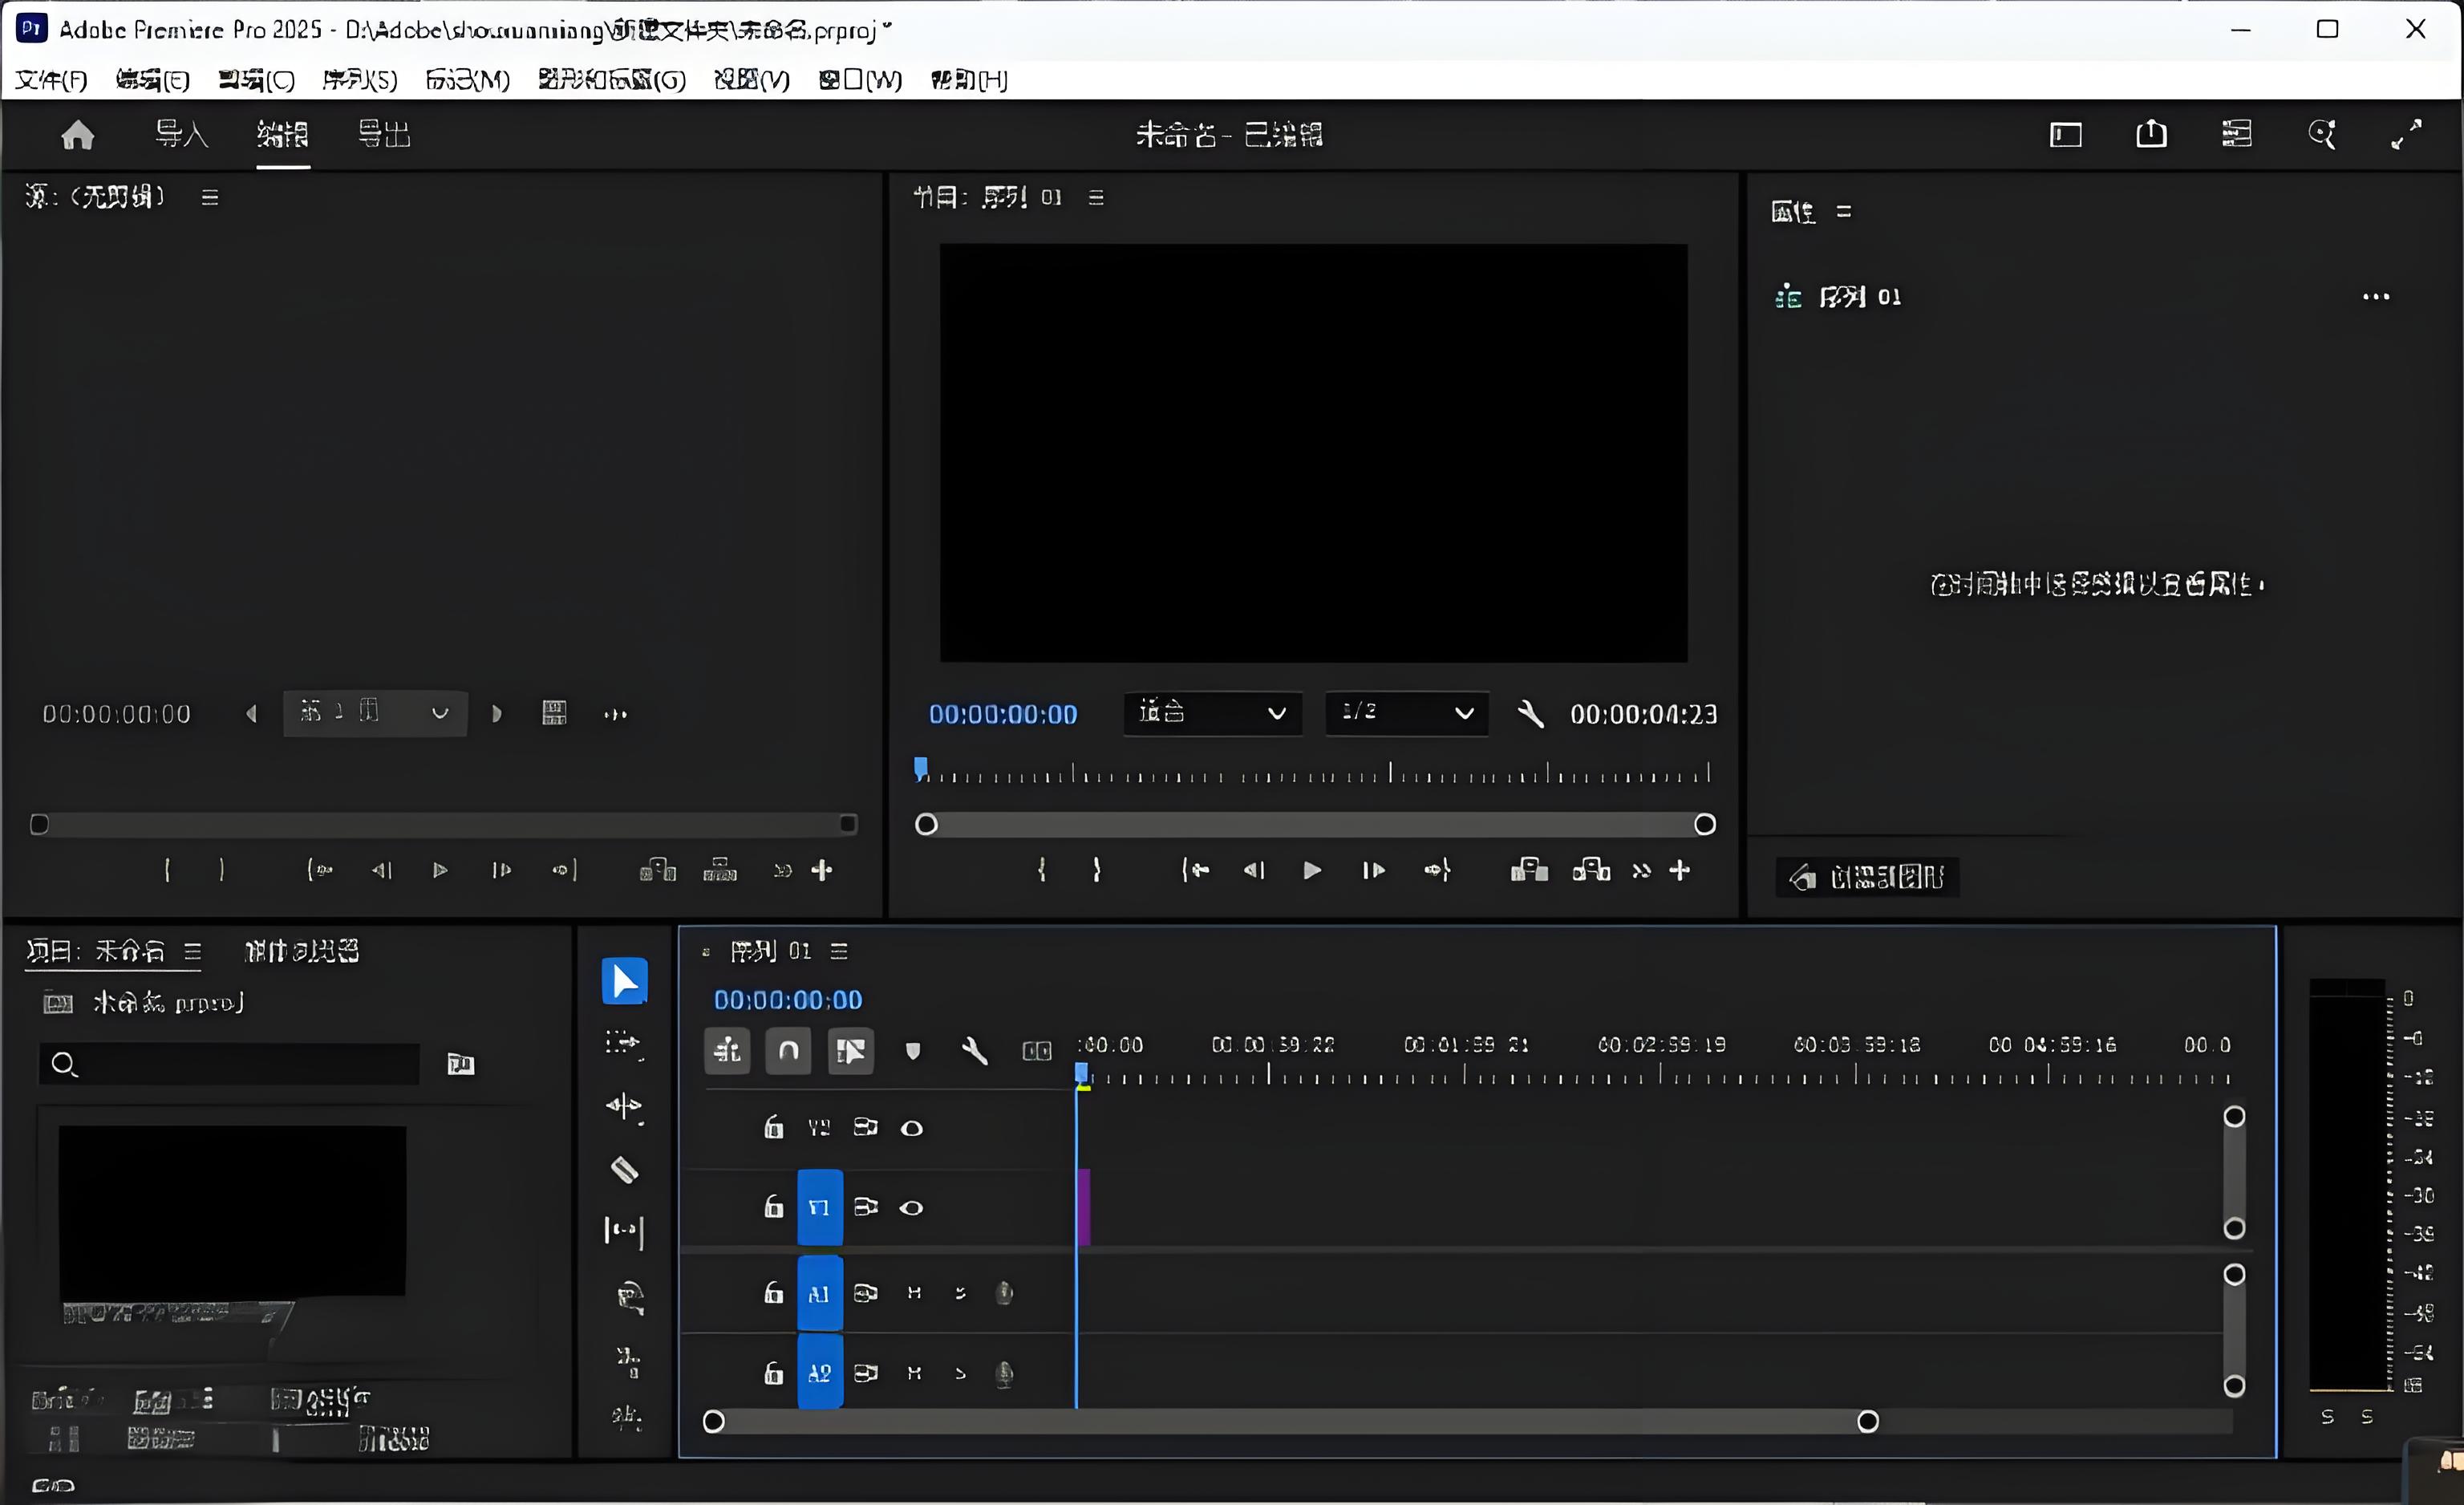2464x1505 pixels.
Task: Toggle full screen video icon
Action: (x=2406, y=134)
